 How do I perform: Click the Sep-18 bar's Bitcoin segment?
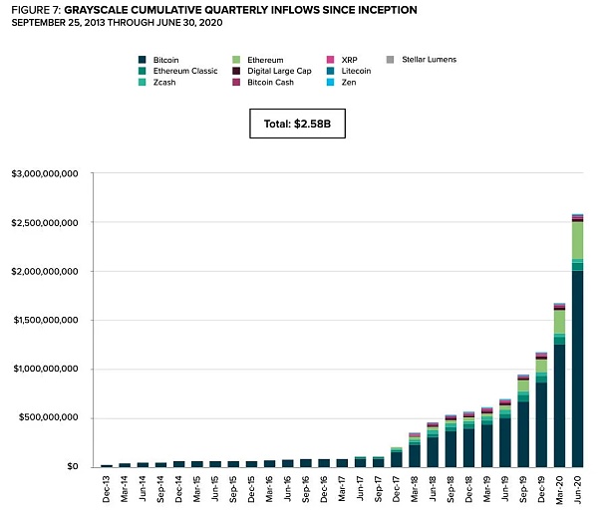pos(450,449)
